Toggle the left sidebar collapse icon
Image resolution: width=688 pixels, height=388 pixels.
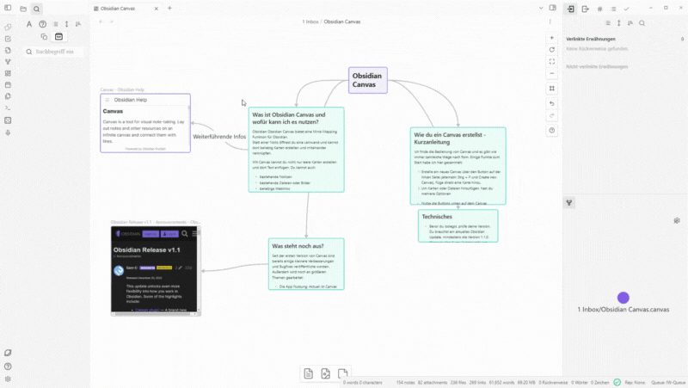click(x=8, y=8)
